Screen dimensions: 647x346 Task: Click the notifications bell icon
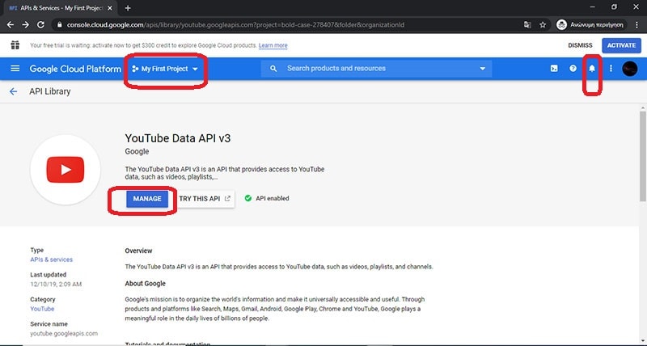592,69
